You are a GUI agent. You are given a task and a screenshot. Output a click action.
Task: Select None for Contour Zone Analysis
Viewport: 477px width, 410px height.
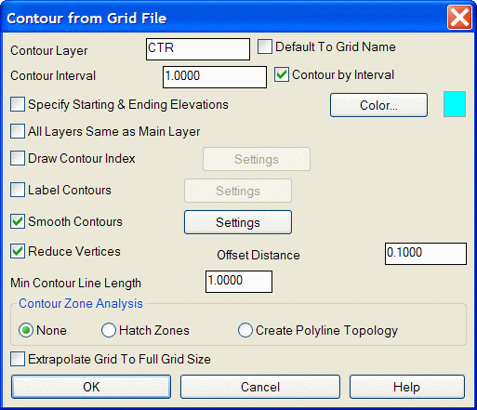26,330
